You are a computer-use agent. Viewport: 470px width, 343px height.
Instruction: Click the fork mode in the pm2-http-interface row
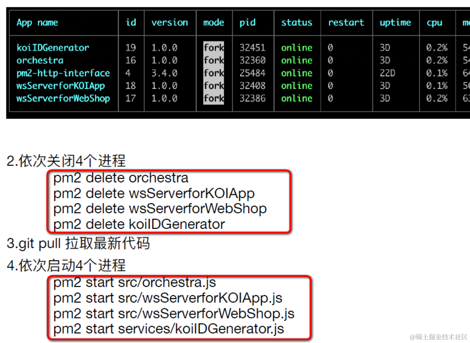(x=214, y=73)
